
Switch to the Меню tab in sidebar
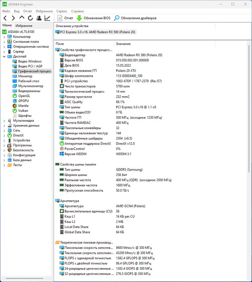click(7, 25)
